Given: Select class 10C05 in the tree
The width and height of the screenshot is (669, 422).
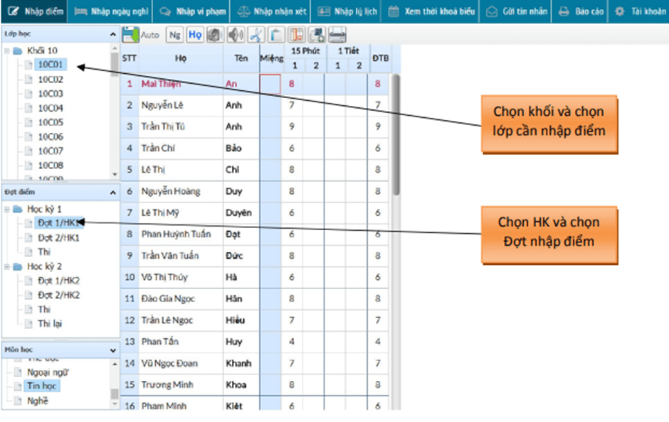Looking at the screenshot, I should point(50,122).
